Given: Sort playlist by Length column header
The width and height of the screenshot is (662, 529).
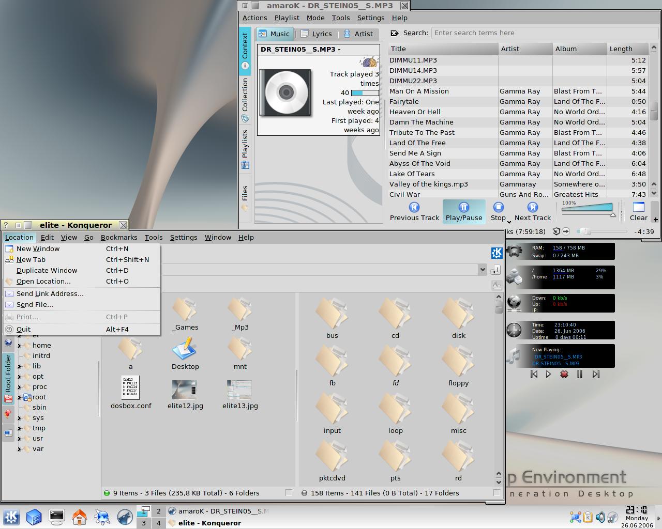Looking at the screenshot, I should click(x=627, y=49).
